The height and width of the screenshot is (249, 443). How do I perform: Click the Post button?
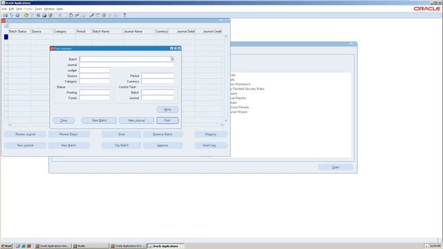(122, 134)
